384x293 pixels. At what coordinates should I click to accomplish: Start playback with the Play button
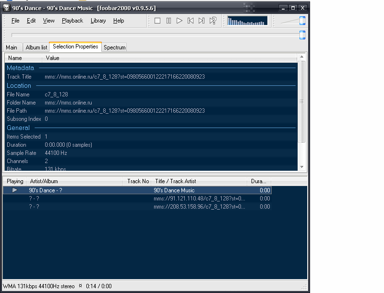(180, 21)
